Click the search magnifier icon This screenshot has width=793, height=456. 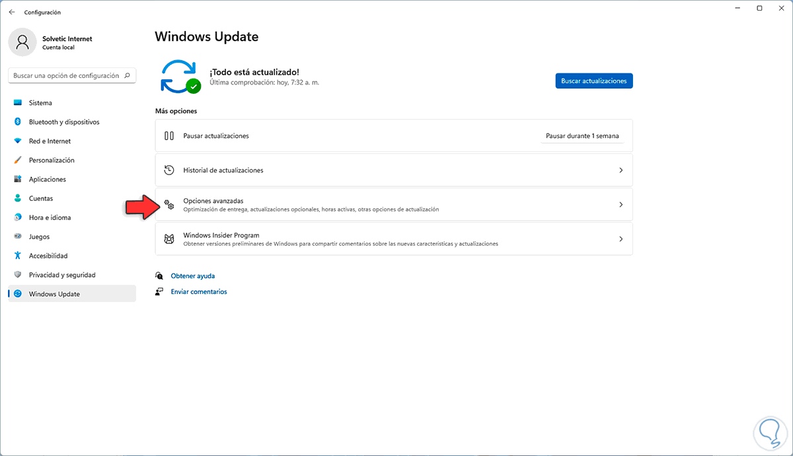click(128, 75)
